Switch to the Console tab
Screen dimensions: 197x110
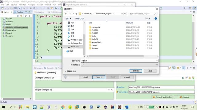point(49,68)
